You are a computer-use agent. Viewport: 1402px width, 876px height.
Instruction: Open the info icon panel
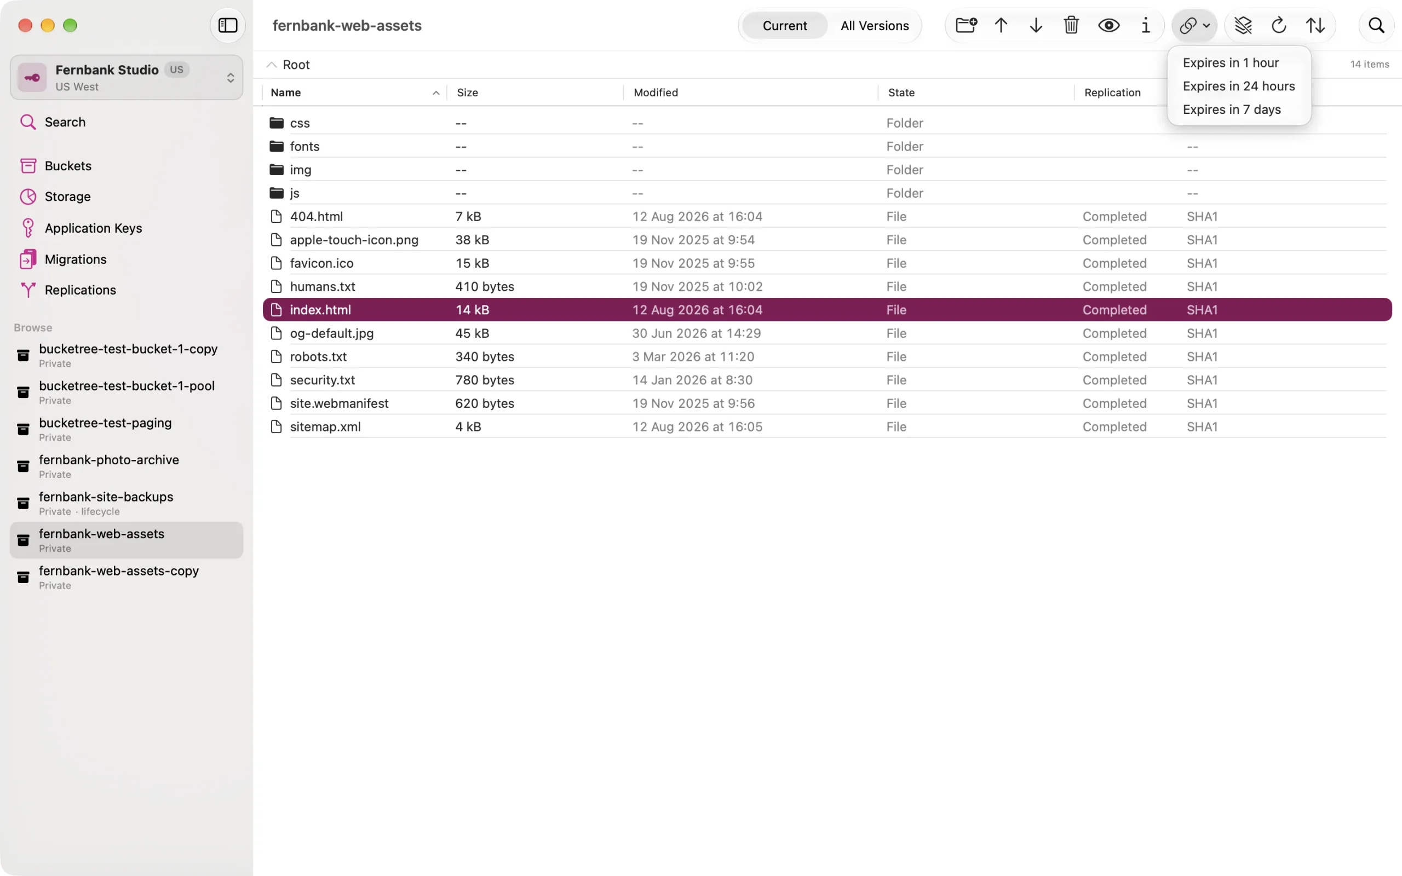coord(1145,26)
